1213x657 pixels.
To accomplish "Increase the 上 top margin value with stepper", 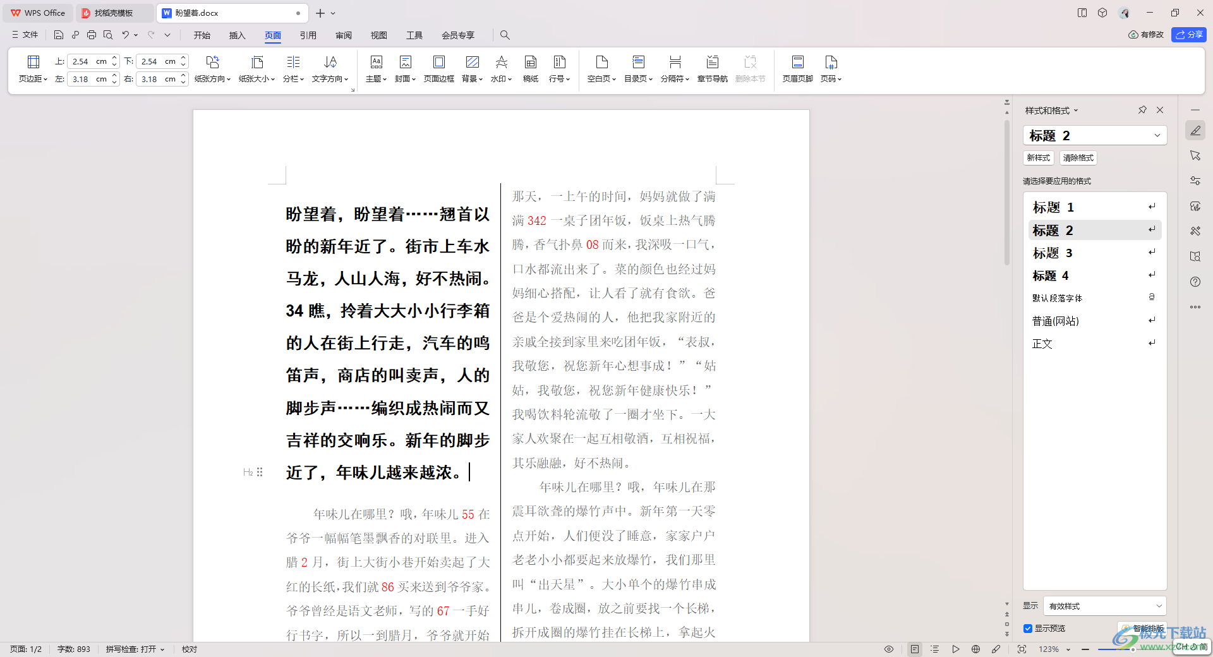I will coord(114,58).
